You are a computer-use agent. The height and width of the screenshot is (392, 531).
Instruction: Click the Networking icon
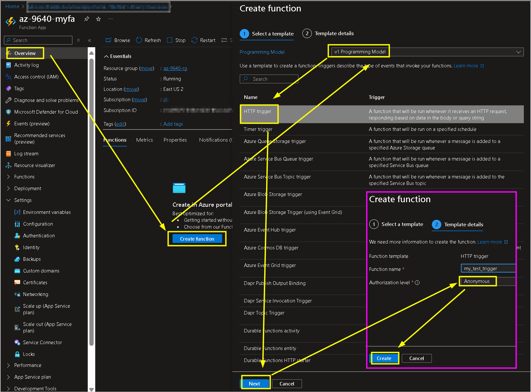point(17,294)
